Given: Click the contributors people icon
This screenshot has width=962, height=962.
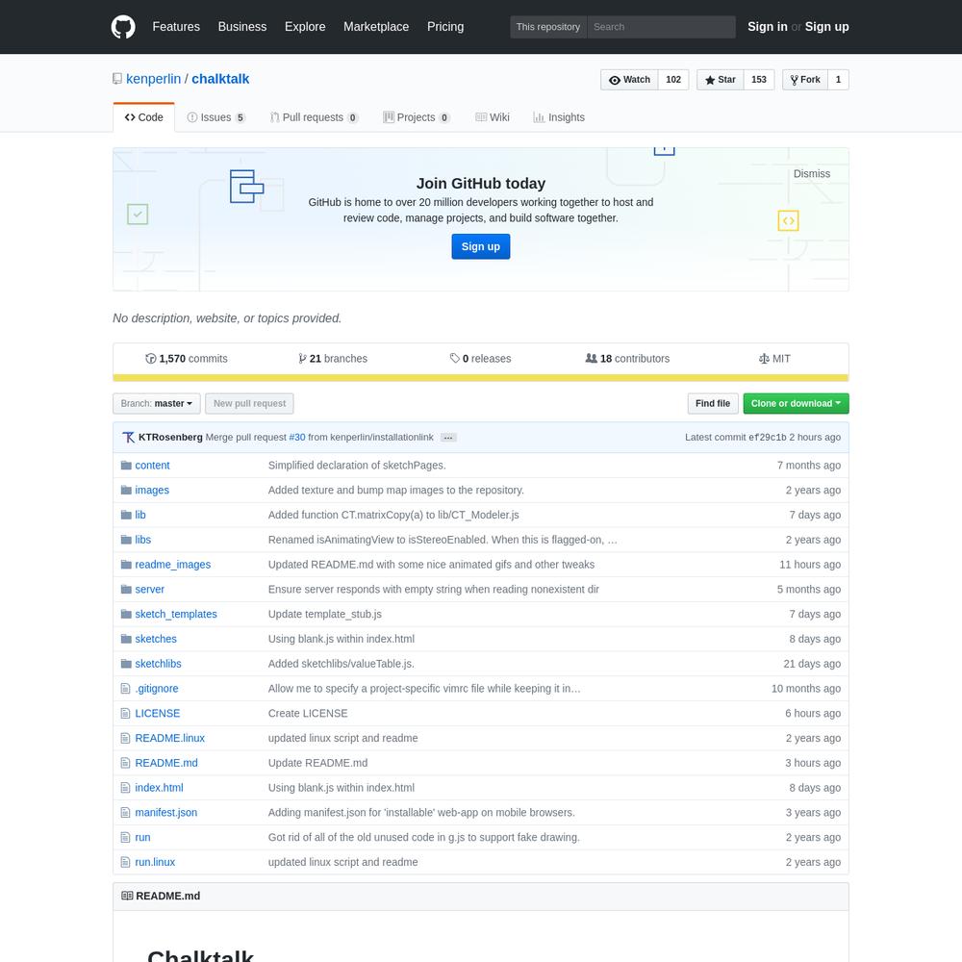Looking at the screenshot, I should coord(591,358).
